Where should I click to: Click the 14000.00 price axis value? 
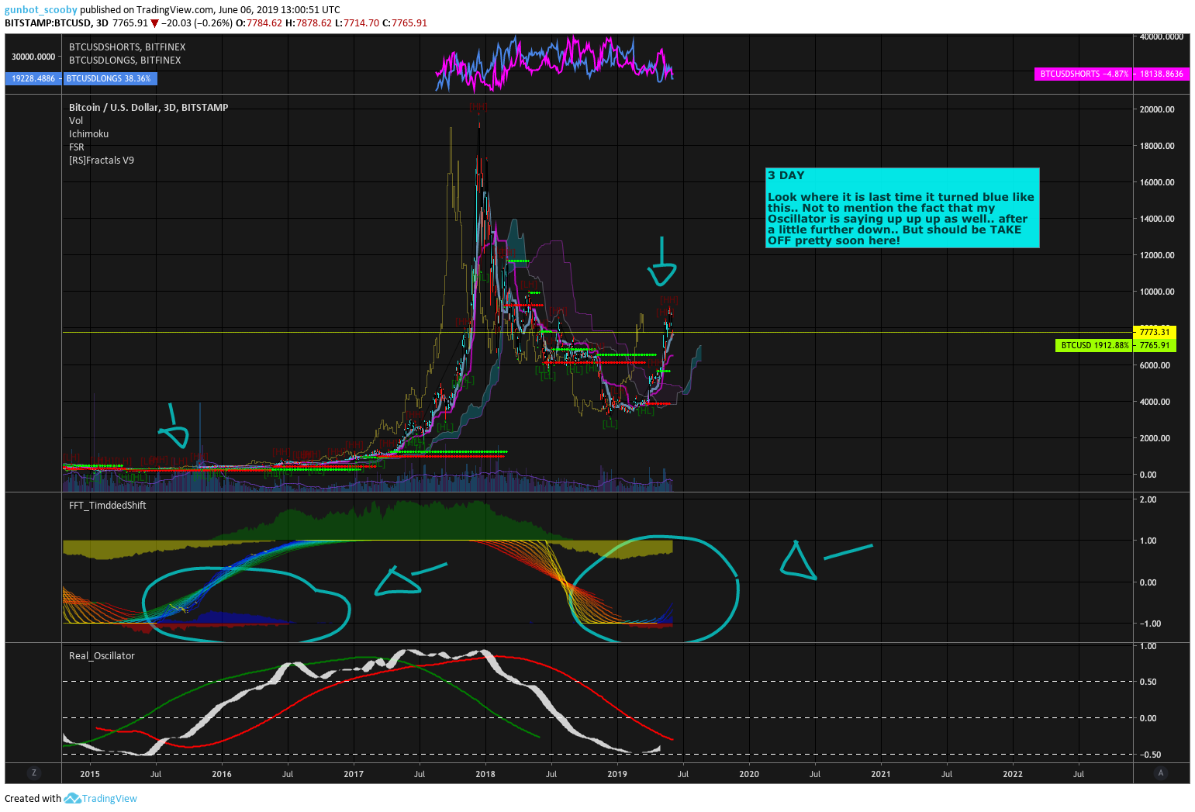[1157, 219]
